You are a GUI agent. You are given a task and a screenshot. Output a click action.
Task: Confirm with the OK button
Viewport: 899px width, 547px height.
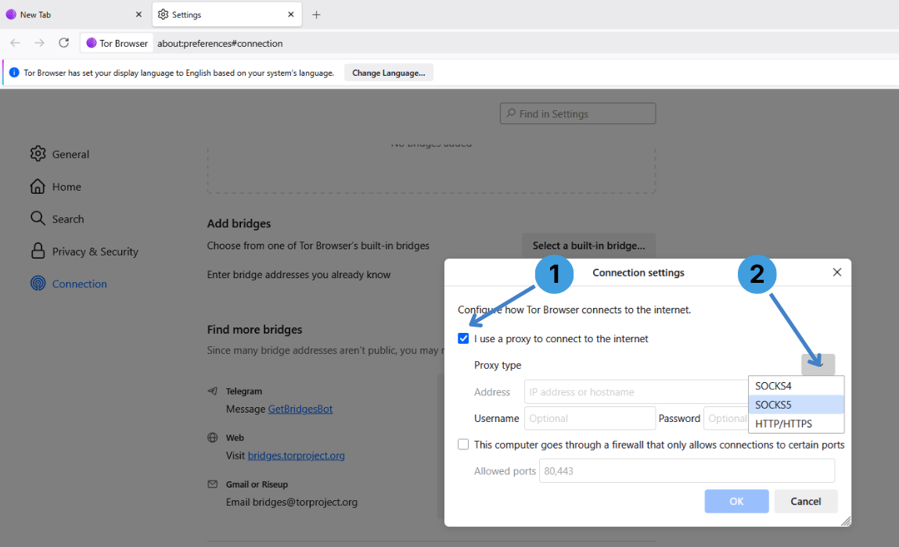pyautogui.click(x=737, y=501)
